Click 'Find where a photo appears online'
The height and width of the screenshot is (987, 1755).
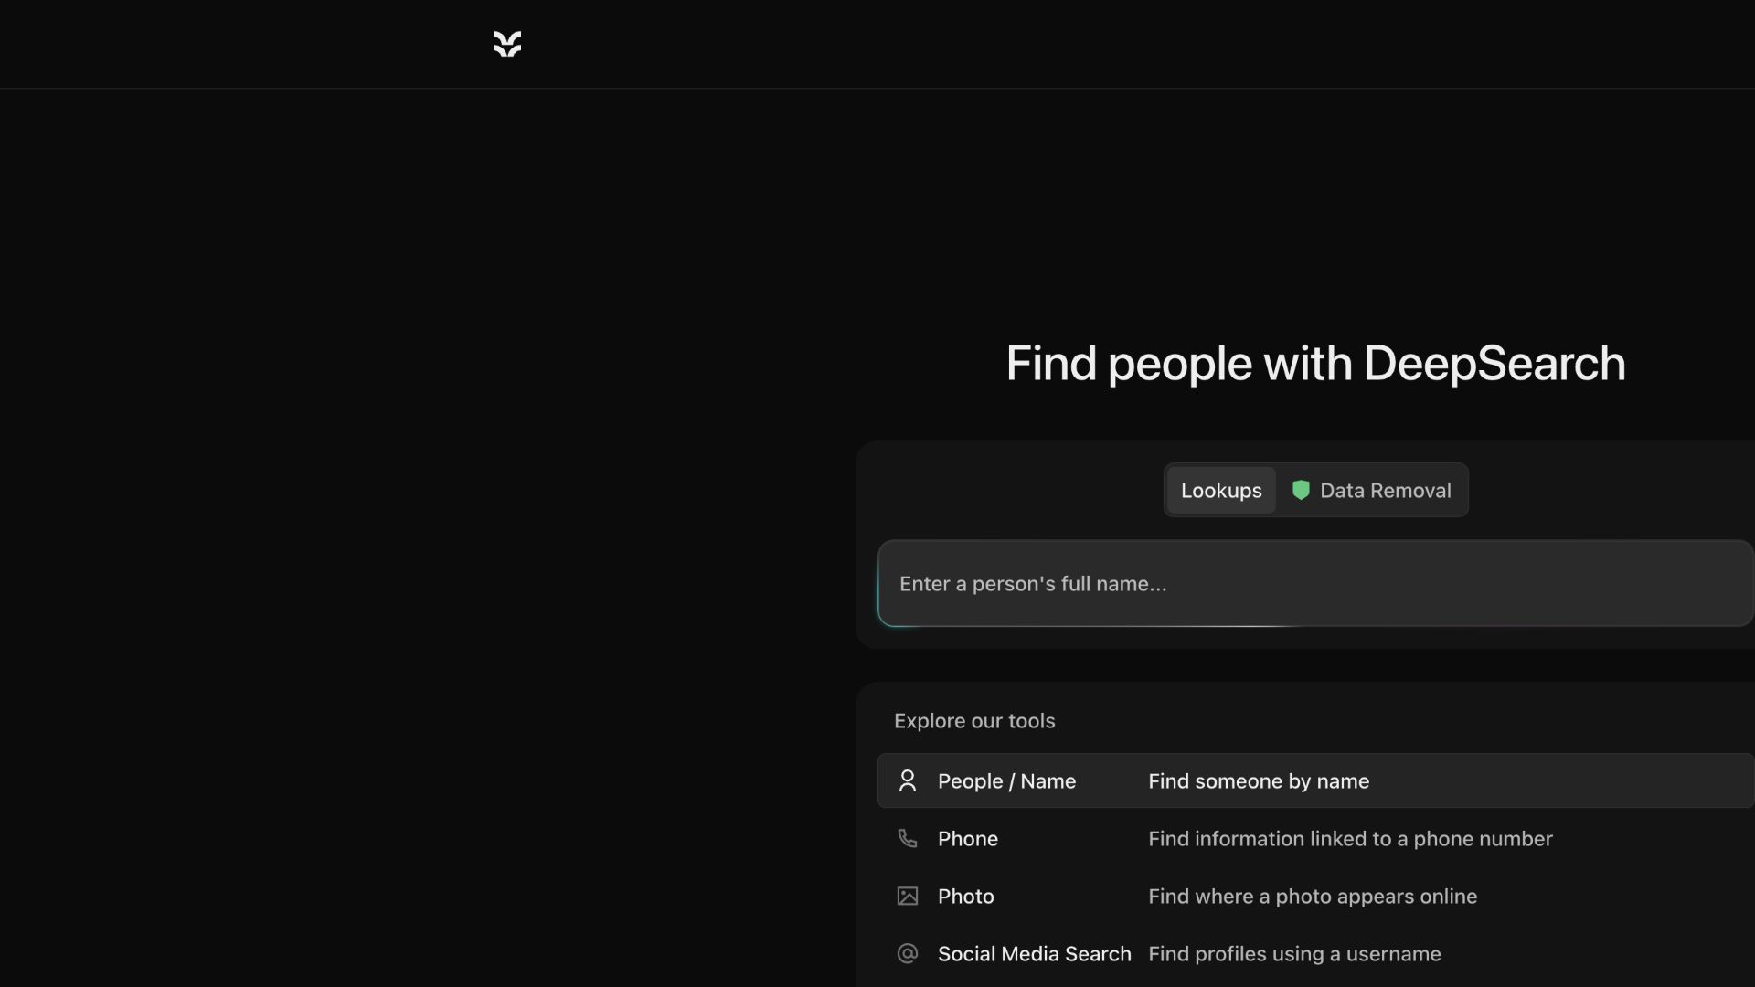(1313, 897)
